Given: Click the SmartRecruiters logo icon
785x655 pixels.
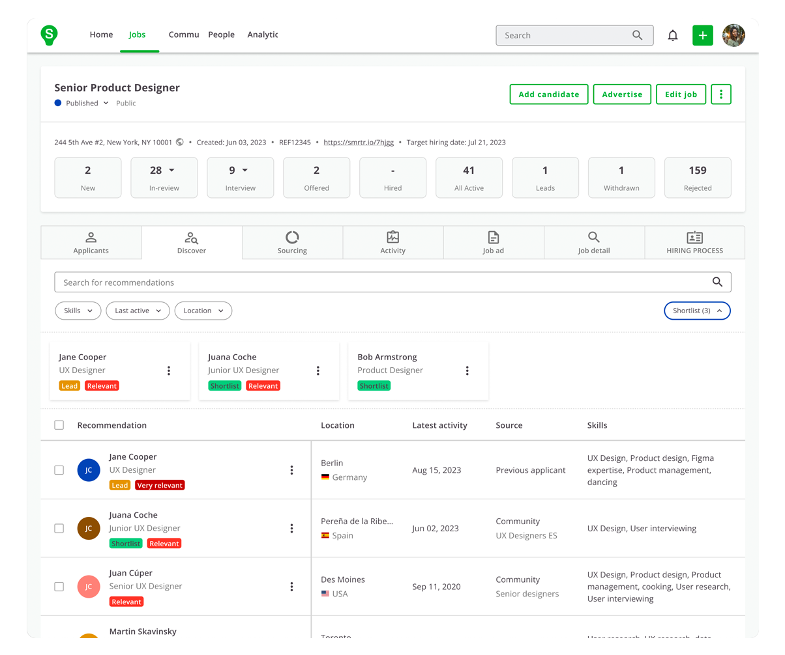Looking at the screenshot, I should coord(49,35).
